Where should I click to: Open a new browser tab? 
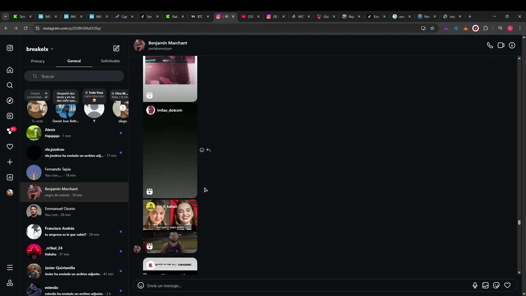pos(470,16)
